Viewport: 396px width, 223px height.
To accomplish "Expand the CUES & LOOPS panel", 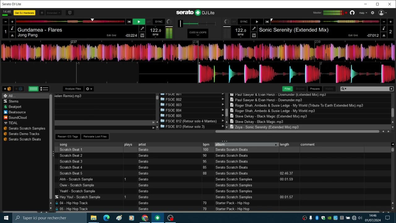I will [x=198, y=33].
